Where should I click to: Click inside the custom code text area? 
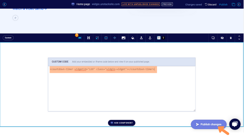(122, 89)
